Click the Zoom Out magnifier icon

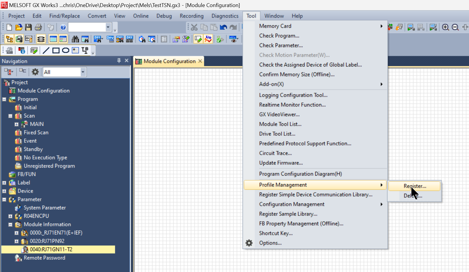[x=455, y=27]
